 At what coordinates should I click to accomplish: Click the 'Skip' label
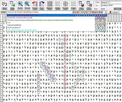pyautogui.click(x=96, y=9)
